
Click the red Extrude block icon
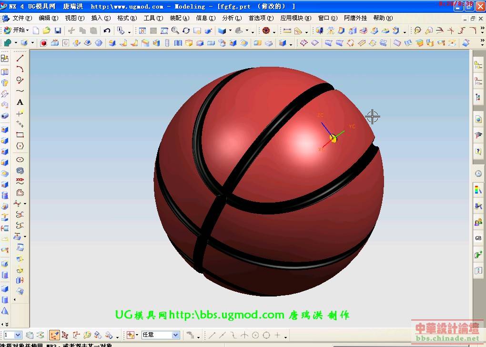(44, 43)
